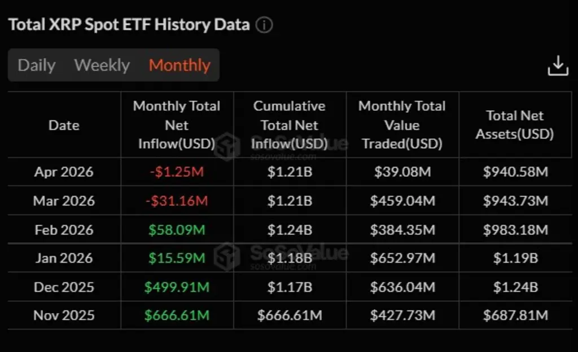Click the $940.58M total net assets cell

point(515,172)
